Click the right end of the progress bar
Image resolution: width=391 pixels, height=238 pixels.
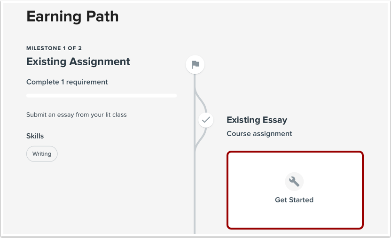click(x=174, y=96)
